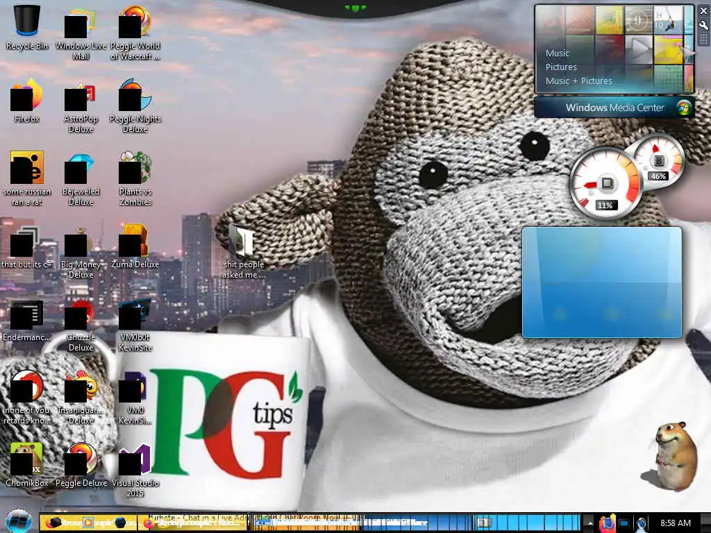The image size is (711, 533).
Task: Select the Visual Studio 2015 shortcut
Action: (135, 471)
